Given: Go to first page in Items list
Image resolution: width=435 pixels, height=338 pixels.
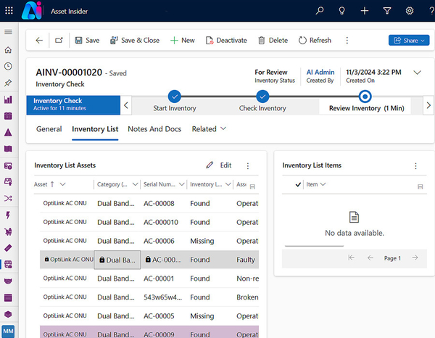Looking at the screenshot, I should (x=351, y=257).
